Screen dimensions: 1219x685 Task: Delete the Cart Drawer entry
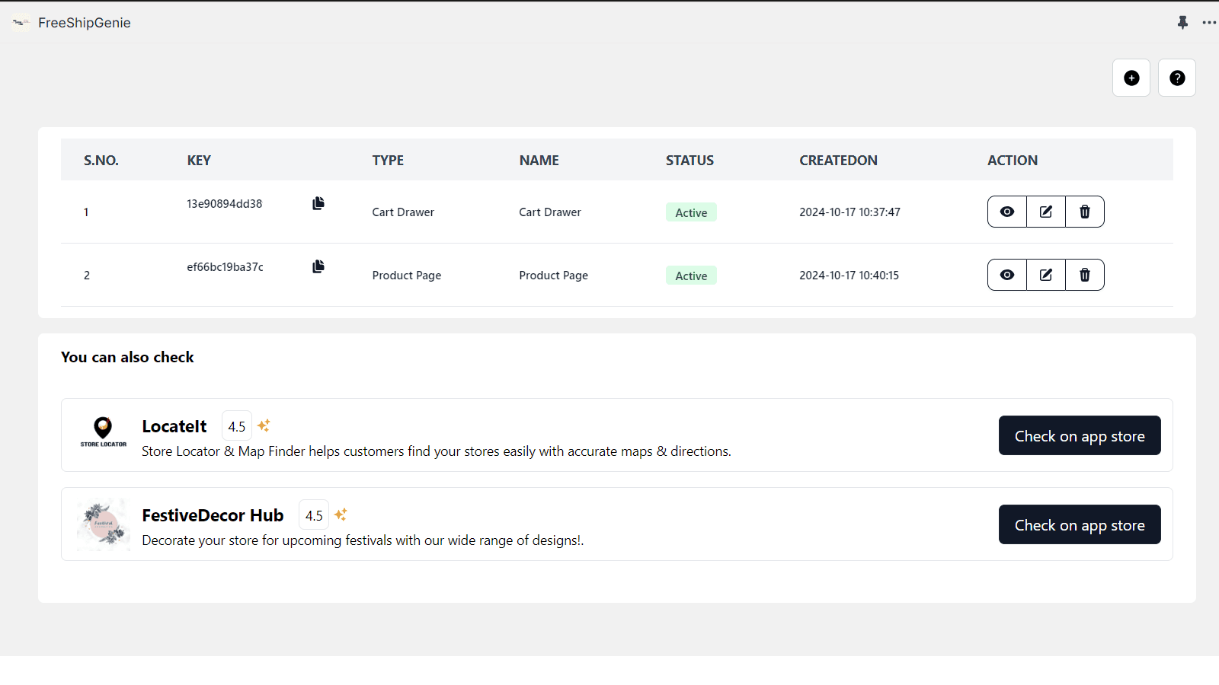click(1085, 212)
